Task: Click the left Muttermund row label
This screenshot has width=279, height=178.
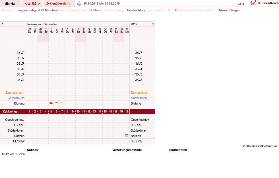Action: [16, 98]
